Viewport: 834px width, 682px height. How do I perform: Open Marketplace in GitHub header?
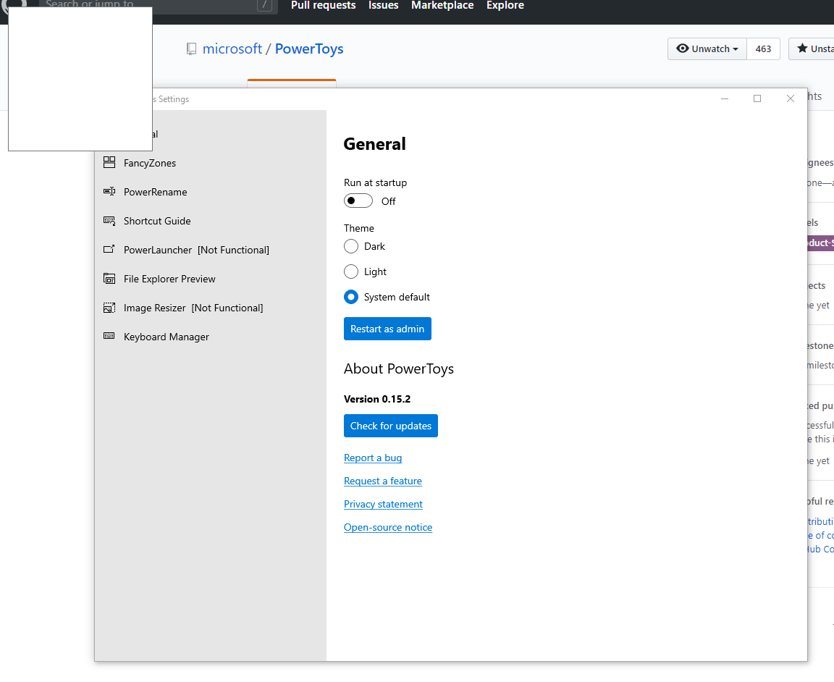442,5
